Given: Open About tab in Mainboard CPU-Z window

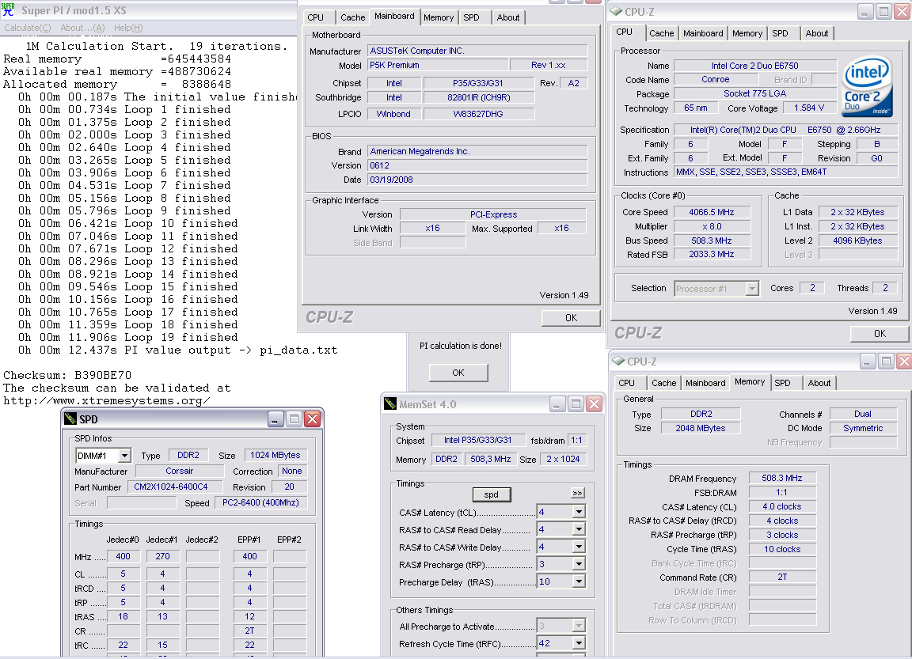Looking at the screenshot, I should click(507, 17).
